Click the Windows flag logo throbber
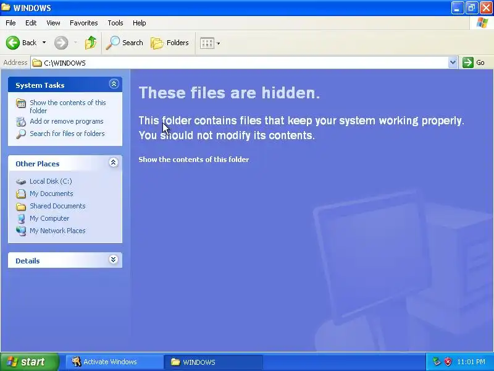Screen dimensions: 494x371 click(482, 23)
